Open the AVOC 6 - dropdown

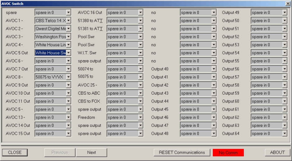click(x=68, y=61)
